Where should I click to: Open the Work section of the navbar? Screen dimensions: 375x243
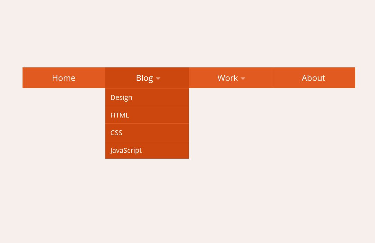(228, 78)
